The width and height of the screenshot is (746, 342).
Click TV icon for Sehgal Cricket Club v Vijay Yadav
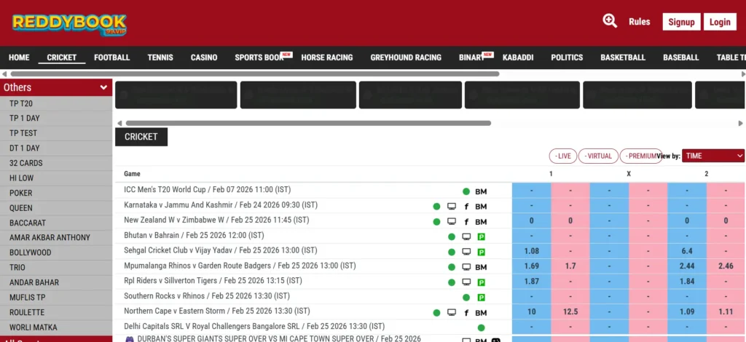point(466,252)
